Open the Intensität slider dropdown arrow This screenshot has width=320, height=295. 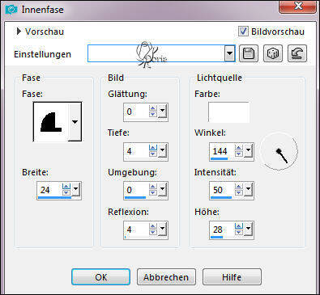pos(248,190)
